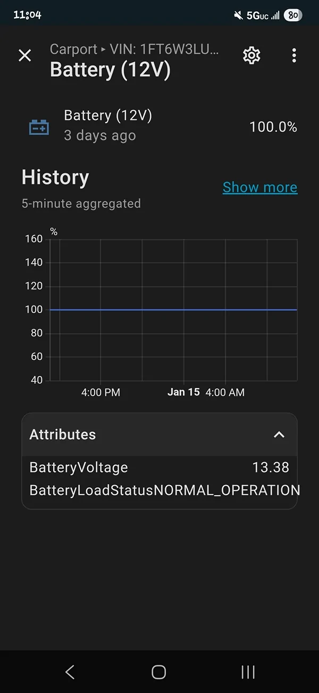This screenshot has height=693, width=319.
Task: Tap the 3 days ago timestamp
Action: coord(99,135)
